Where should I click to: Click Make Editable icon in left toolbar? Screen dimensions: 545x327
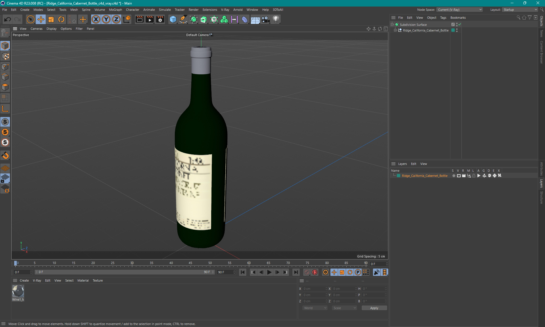coord(5,33)
